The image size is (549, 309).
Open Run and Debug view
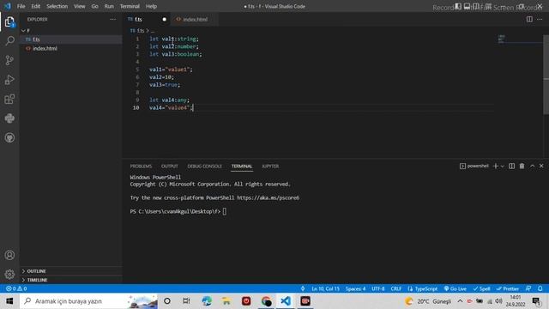click(9, 80)
